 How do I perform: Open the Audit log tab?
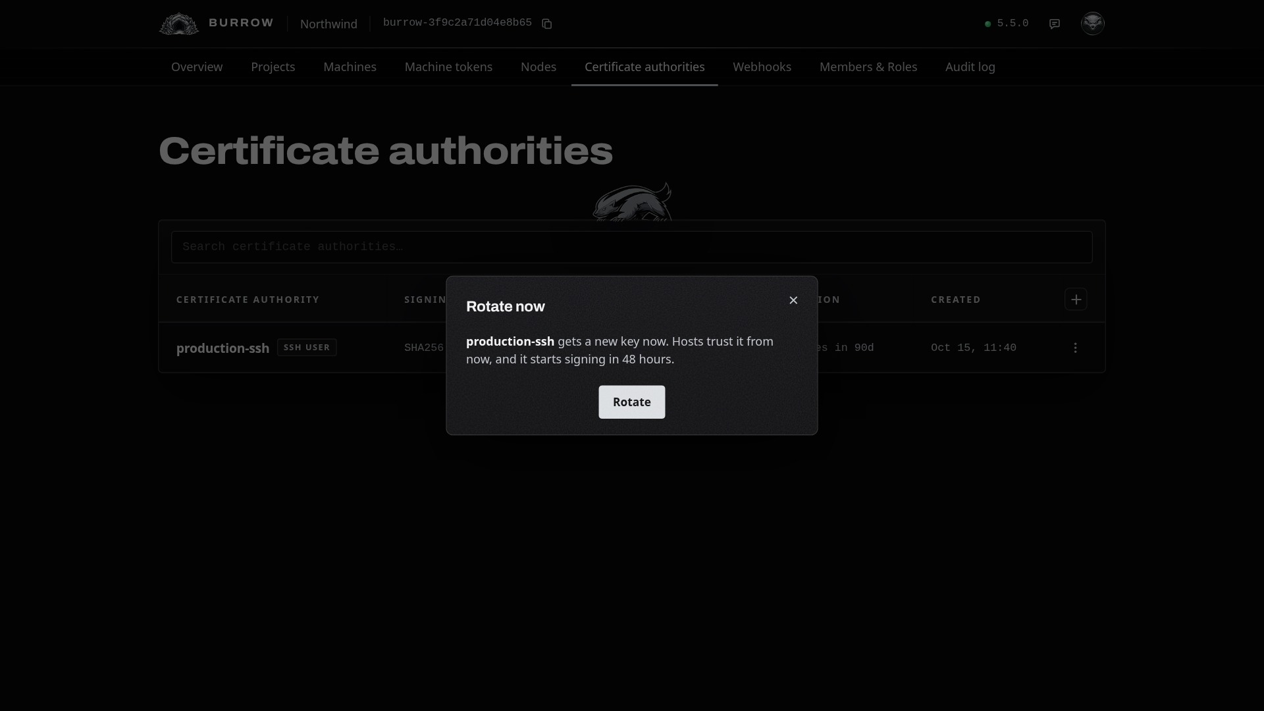[970, 67]
